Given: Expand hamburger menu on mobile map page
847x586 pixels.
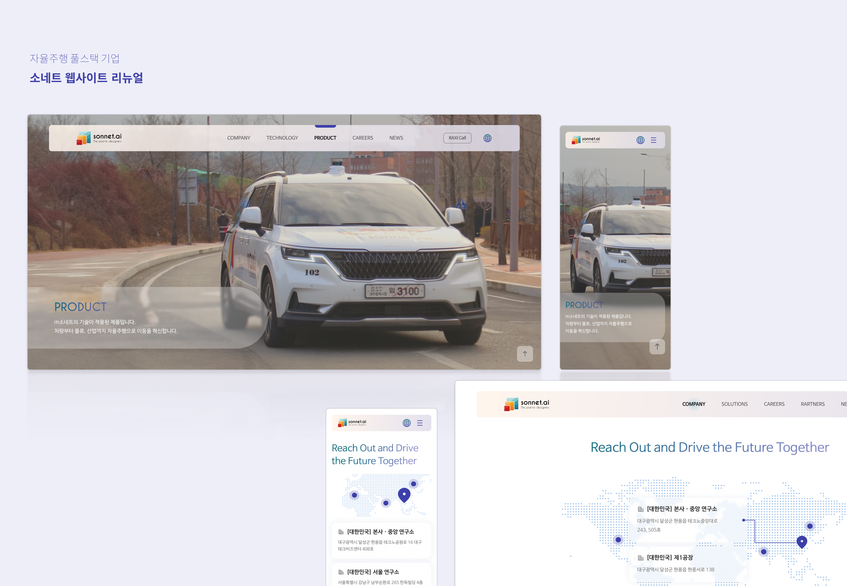Looking at the screenshot, I should [420, 423].
